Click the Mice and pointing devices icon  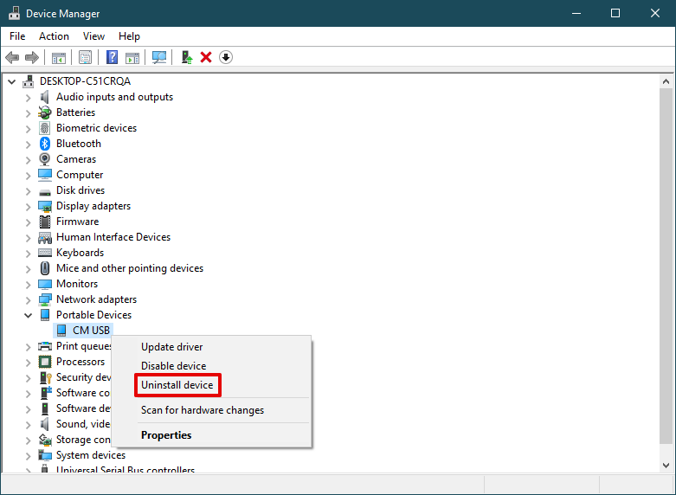point(45,268)
